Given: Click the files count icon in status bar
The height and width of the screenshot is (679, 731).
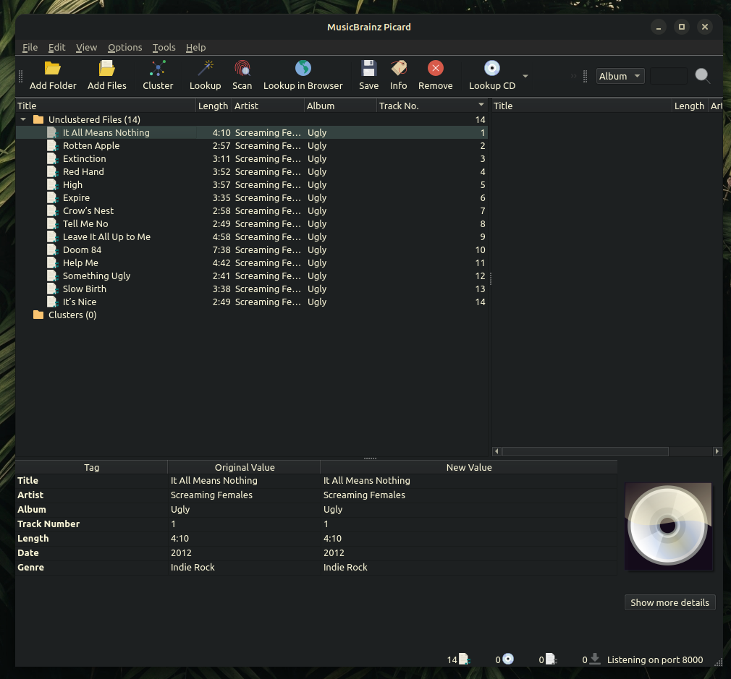Looking at the screenshot, I should pos(465,659).
